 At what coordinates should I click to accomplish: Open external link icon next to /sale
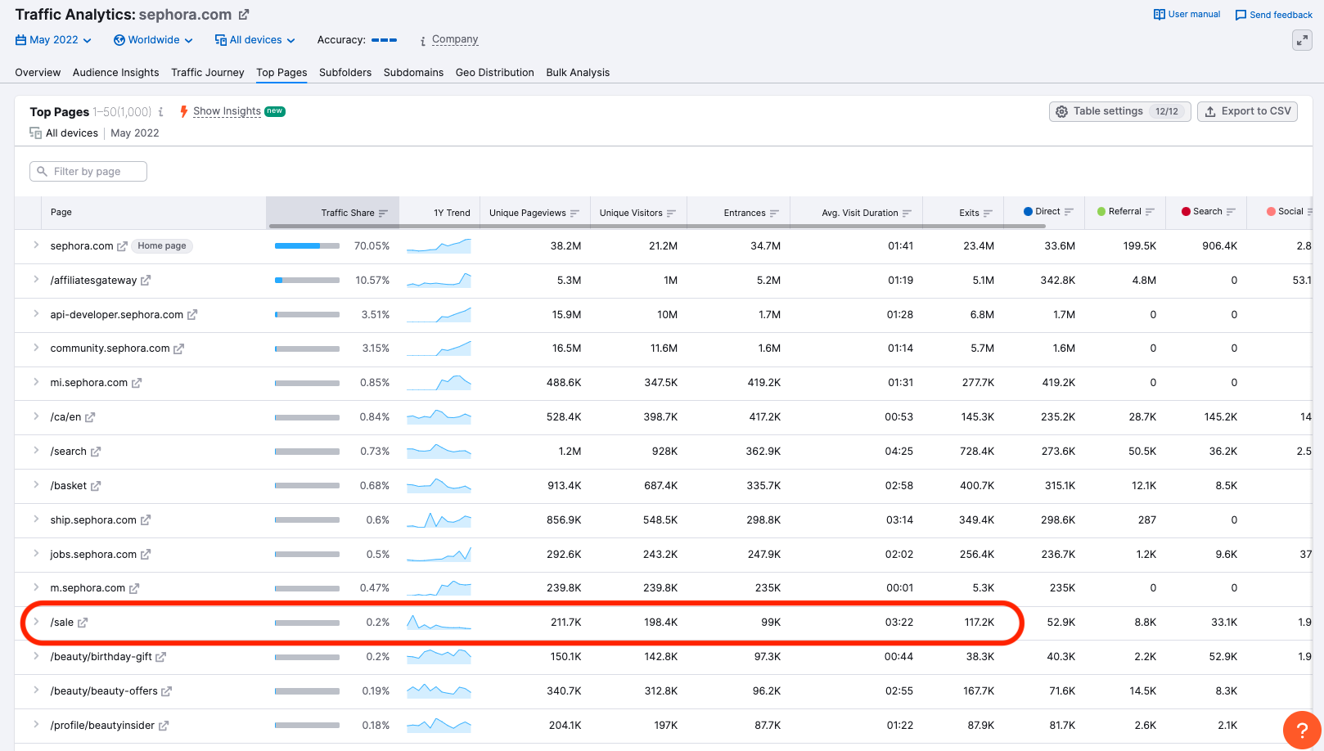point(83,623)
